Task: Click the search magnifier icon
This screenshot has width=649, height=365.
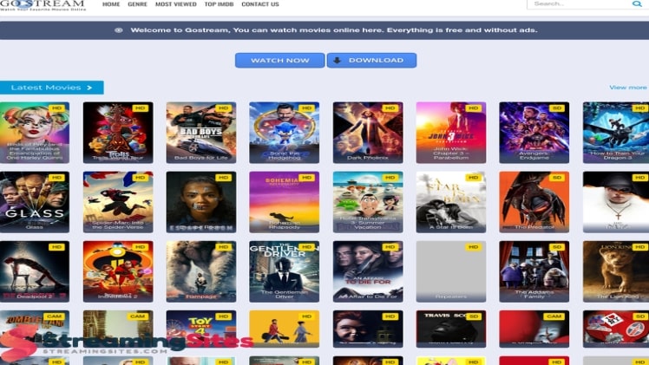Action: tap(637, 3)
